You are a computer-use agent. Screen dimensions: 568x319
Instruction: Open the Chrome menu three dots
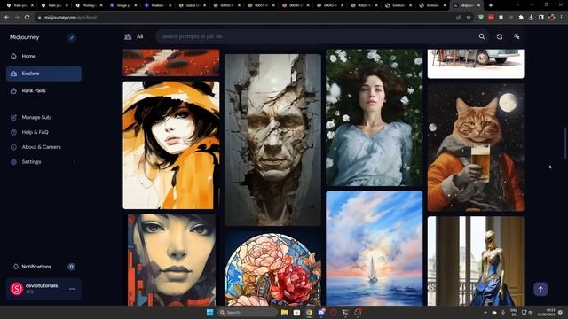pos(561,18)
